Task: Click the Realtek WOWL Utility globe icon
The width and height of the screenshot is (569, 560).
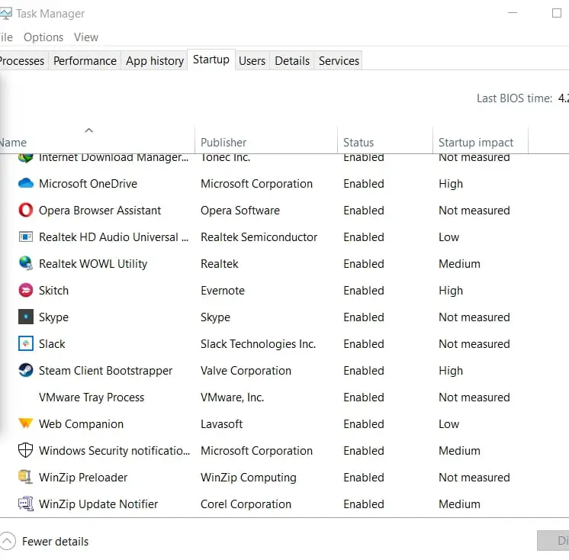Action: point(26,263)
